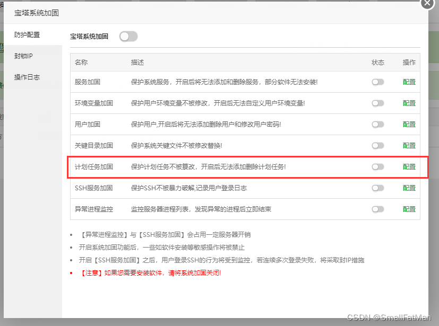The image size is (439, 326).
Task: Select the SSH服务加固 name cell
Action: (94, 188)
